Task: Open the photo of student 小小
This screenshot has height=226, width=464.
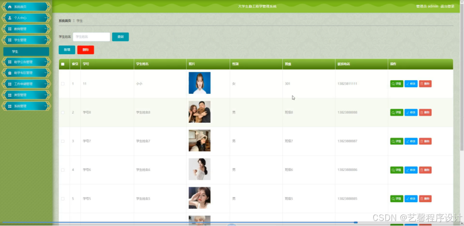Action: tap(199, 83)
